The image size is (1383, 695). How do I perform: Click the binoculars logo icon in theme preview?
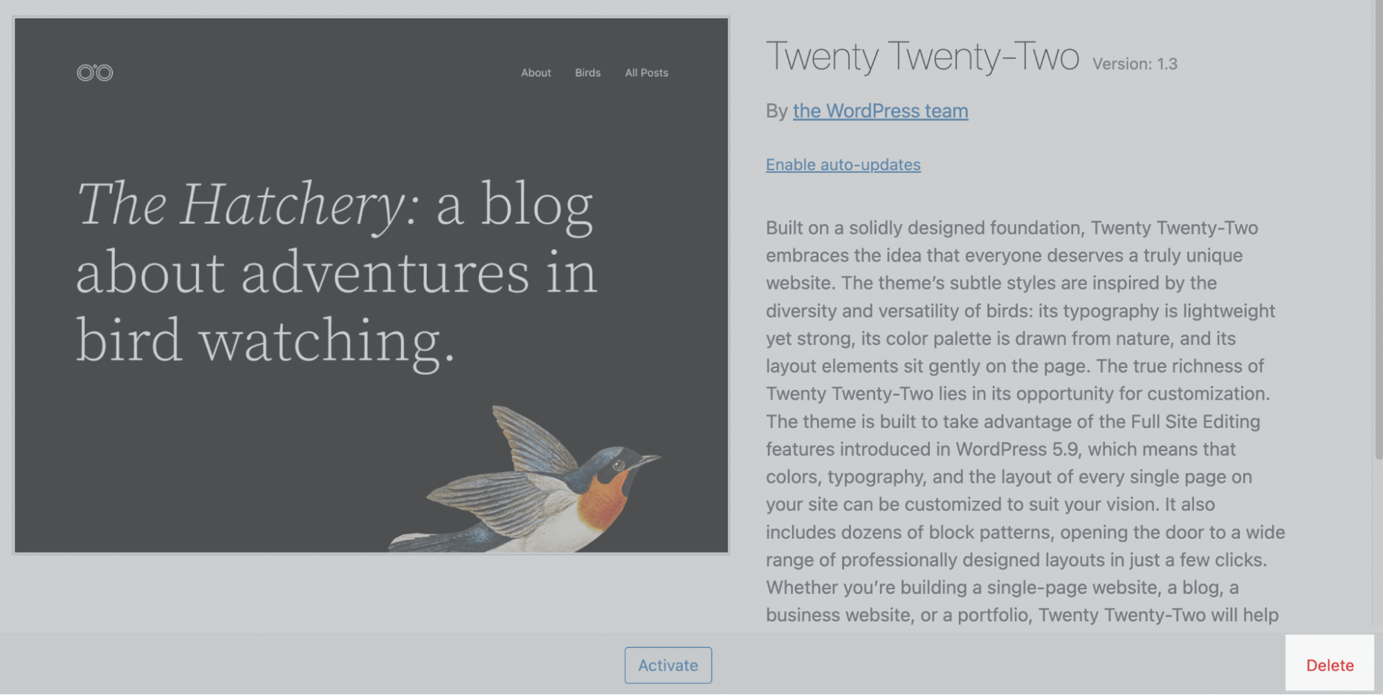95,73
